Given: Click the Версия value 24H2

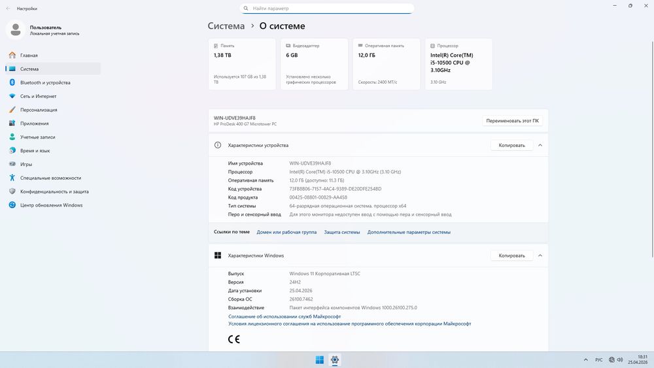Looking at the screenshot, I should pyautogui.click(x=295, y=282).
